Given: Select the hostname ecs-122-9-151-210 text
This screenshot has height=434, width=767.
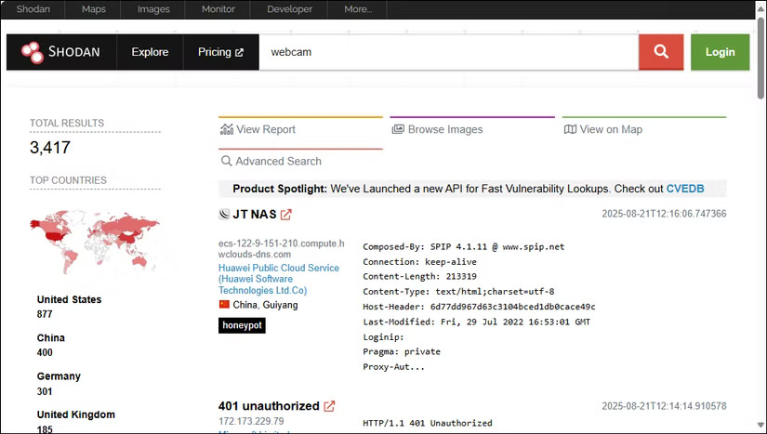Looking at the screenshot, I should (x=282, y=249).
